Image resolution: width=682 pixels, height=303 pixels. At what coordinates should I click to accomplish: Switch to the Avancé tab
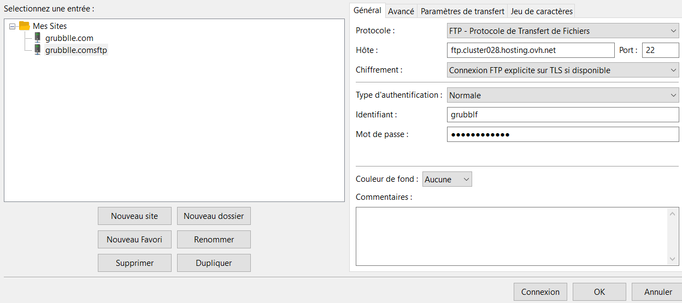401,11
